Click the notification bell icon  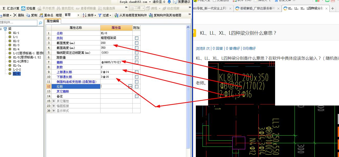pyautogui.click(x=169, y=2)
